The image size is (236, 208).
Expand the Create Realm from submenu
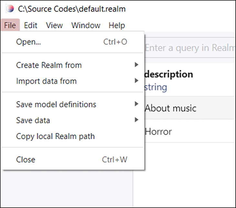pos(49,65)
